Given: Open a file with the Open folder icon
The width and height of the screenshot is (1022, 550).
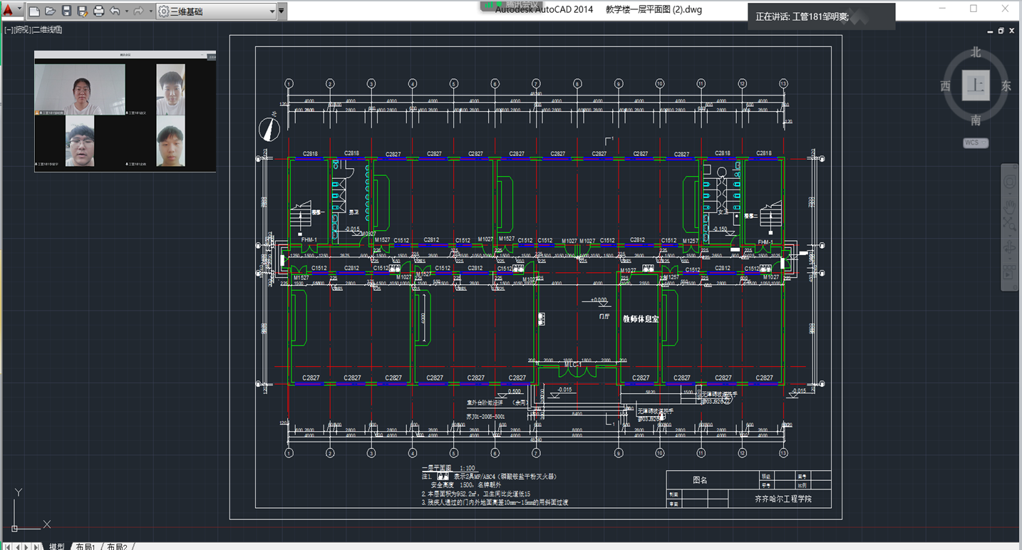Looking at the screenshot, I should [x=50, y=11].
